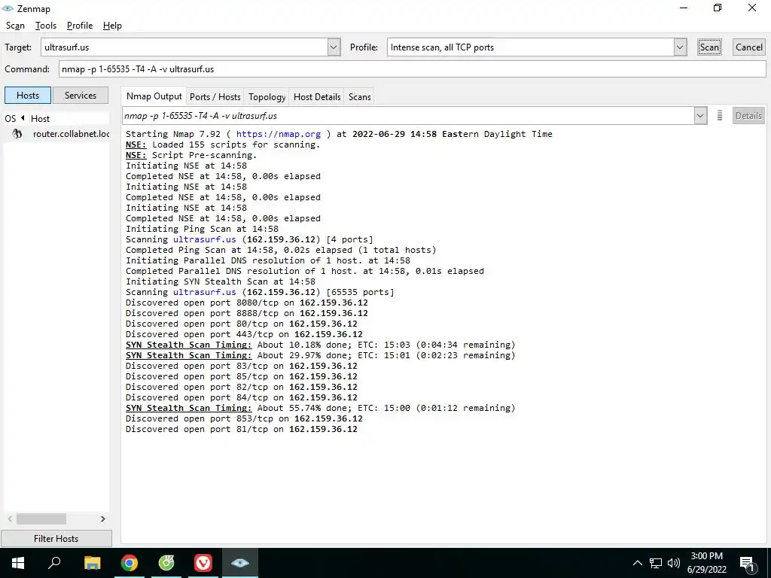This screenshot has width=771, height=578.
Task: Open the https://nmap.org link
Action: (x=279, y=134)
